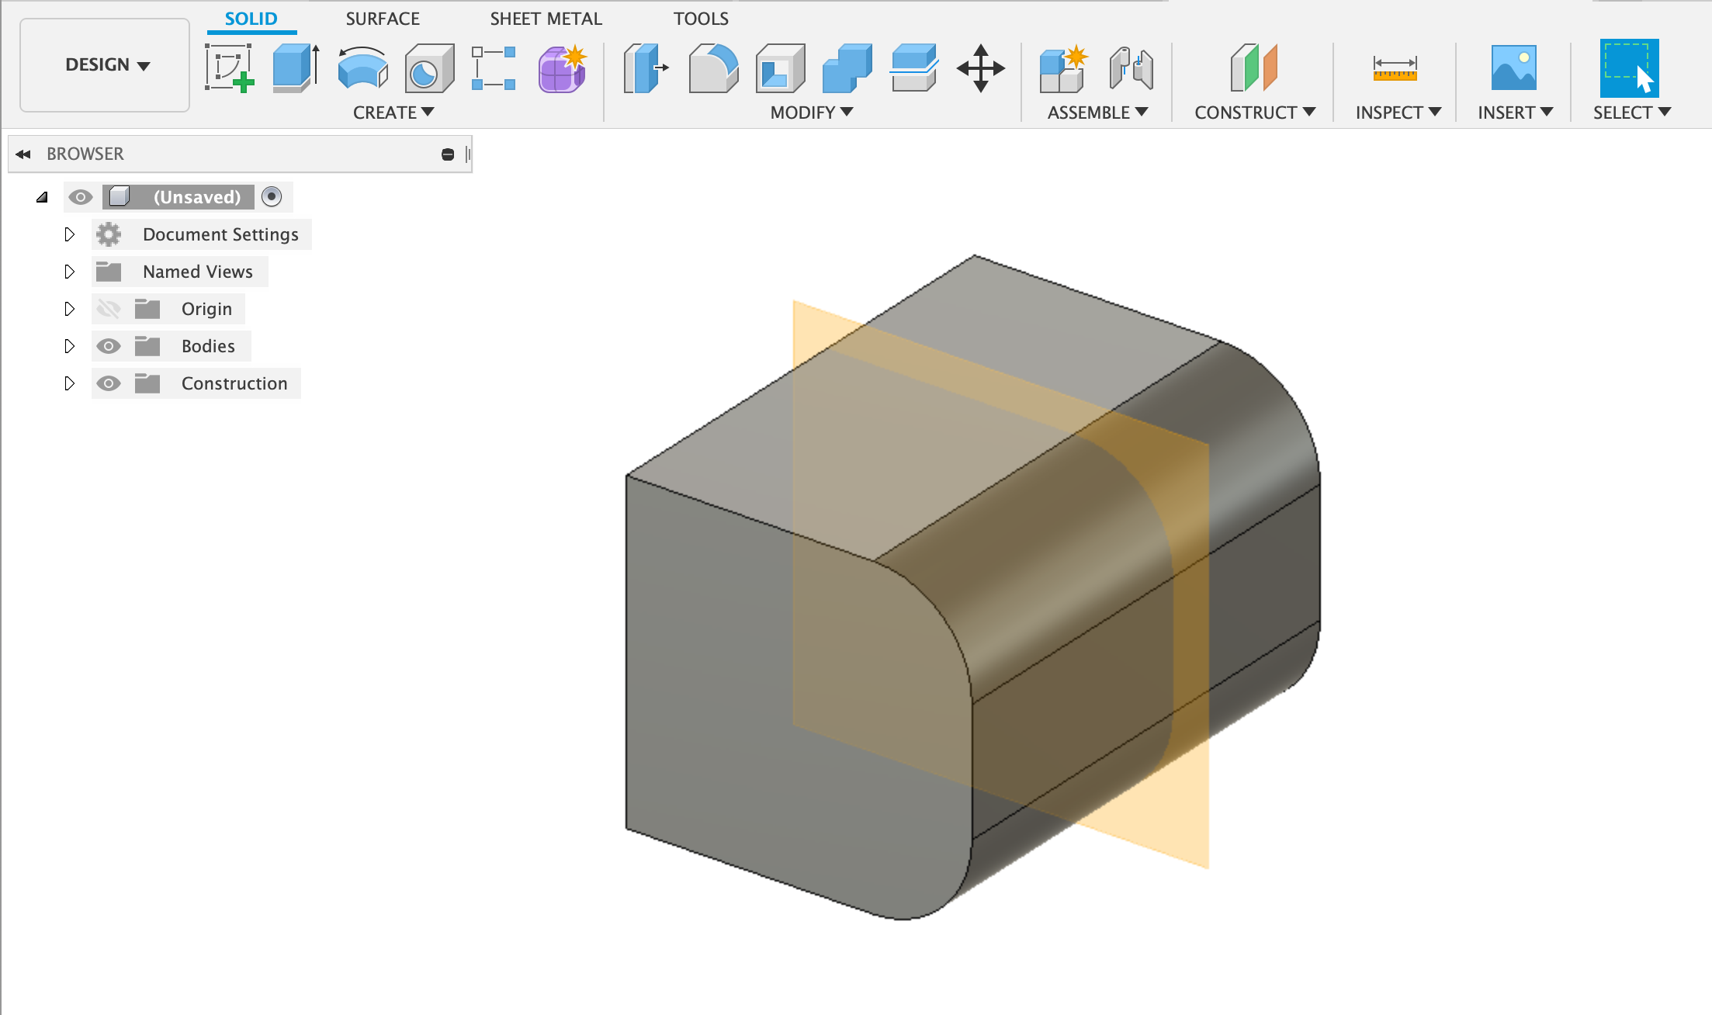The width and height of the screenshot is (1712, 1015).
Task: Select the Revolve tool icon
Action: (x=362, y=68)
